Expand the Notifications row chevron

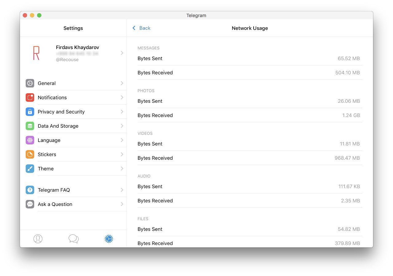(x=122, y=98)
